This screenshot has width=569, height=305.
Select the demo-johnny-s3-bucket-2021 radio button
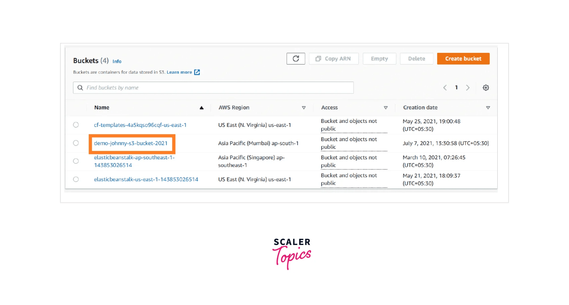point(76,143)
